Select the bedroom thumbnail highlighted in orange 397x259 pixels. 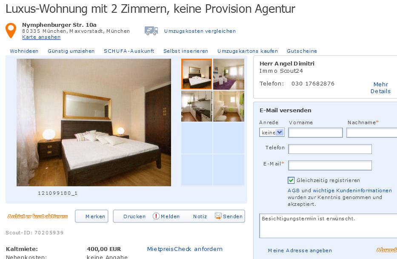click(x=197, y=74)
